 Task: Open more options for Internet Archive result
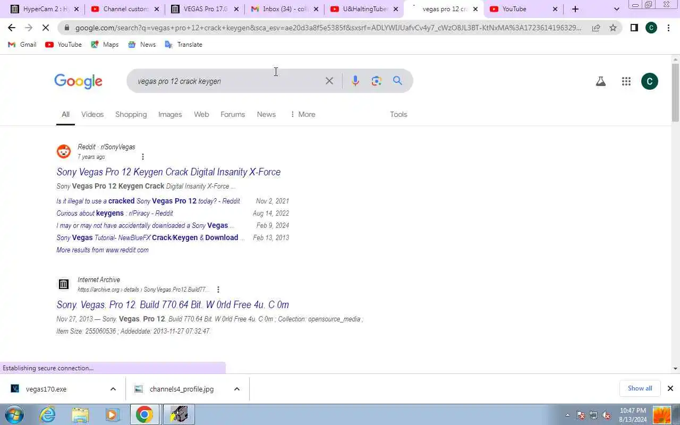tap(218, 290)
